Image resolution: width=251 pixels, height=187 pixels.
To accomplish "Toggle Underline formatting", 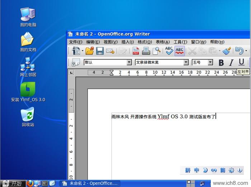I will [241, 62].
